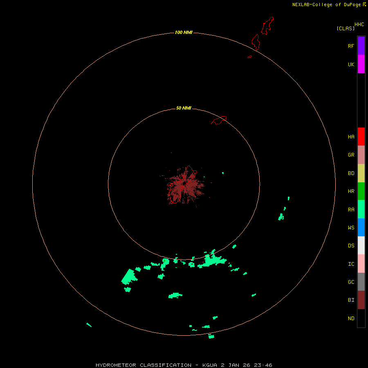Click the UK magenta legend swatch
This screenshot has height=368, width=368.
click(361, 64)
